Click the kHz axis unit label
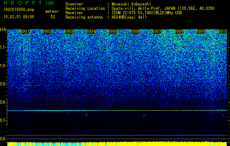Viewport: 230px width, 146px height. coord(3,30)
